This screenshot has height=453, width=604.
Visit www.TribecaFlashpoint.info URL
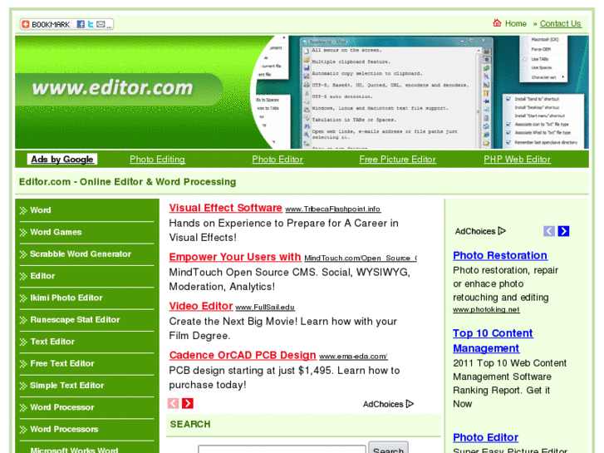[333, 209]
